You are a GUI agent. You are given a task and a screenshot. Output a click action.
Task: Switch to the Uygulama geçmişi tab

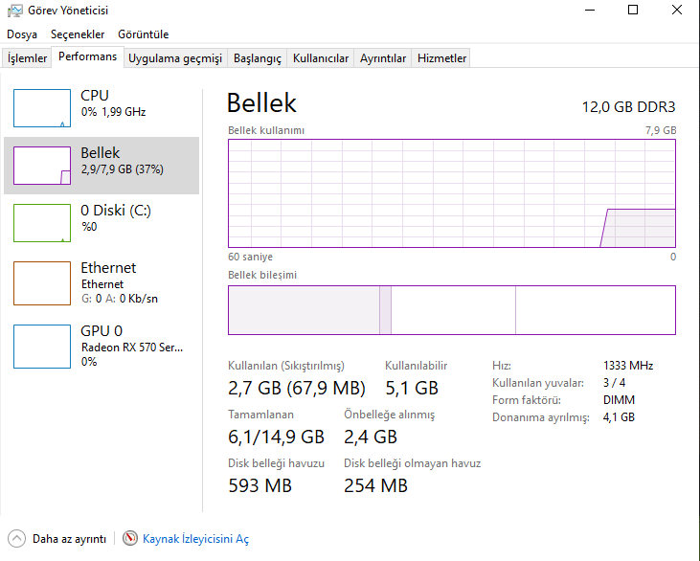[175, 58]
